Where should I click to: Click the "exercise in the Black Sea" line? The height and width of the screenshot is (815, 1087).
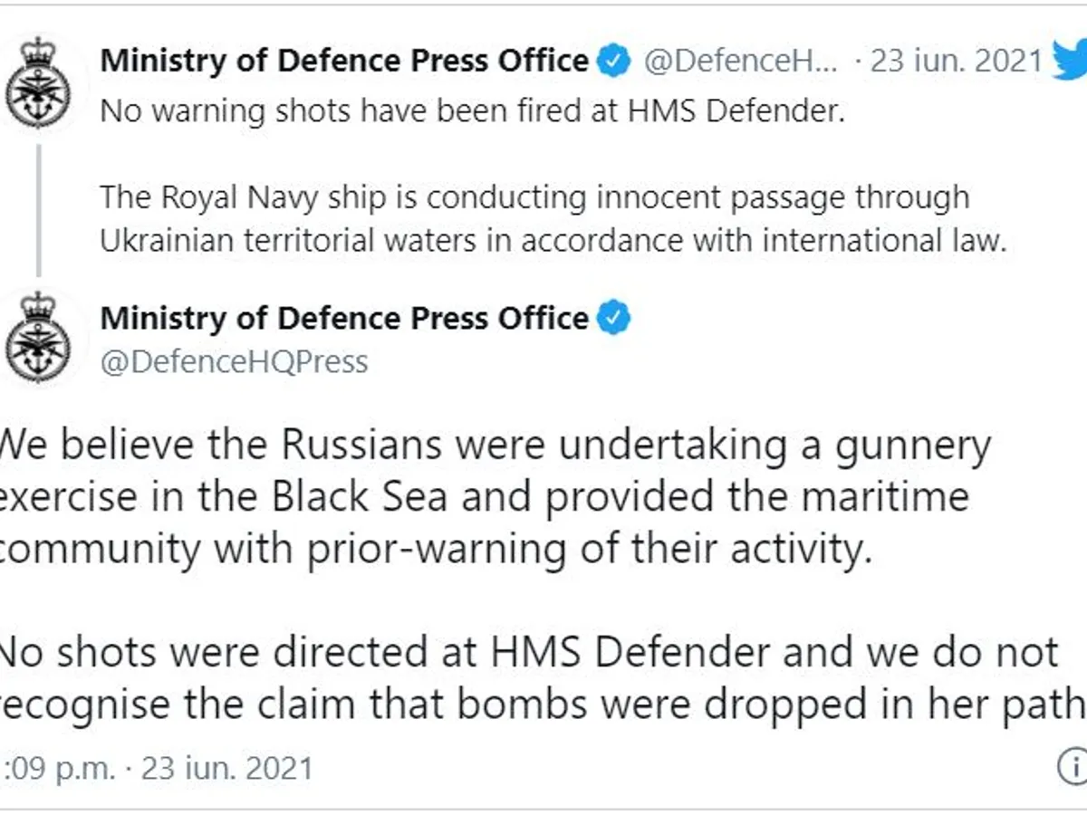485,498
